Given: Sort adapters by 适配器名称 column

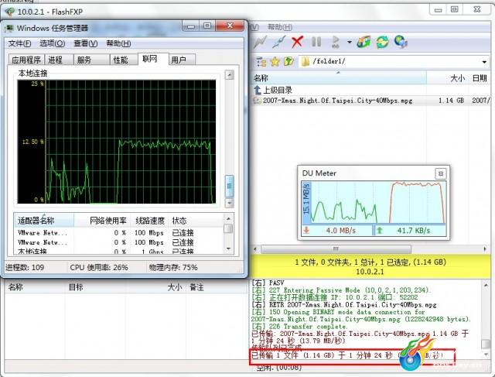Looking at the screenshot, I should (x=44, y=221).
